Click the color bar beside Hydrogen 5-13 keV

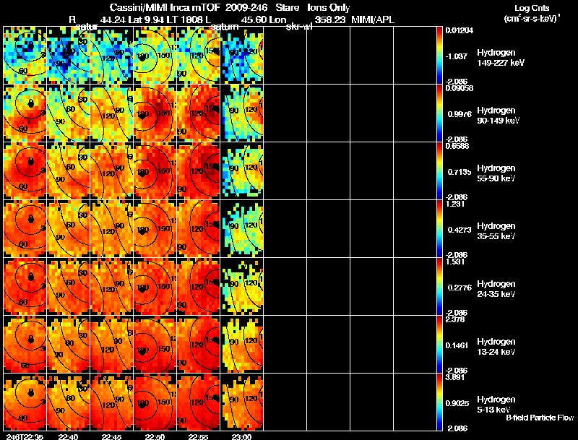click(439, 402)
